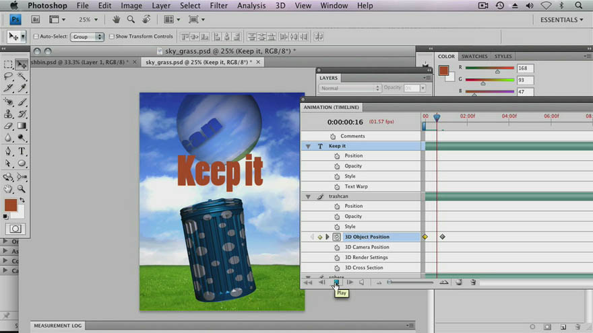
Task: Open the Normal blend mode dropdown
Action: click(350, 88)
